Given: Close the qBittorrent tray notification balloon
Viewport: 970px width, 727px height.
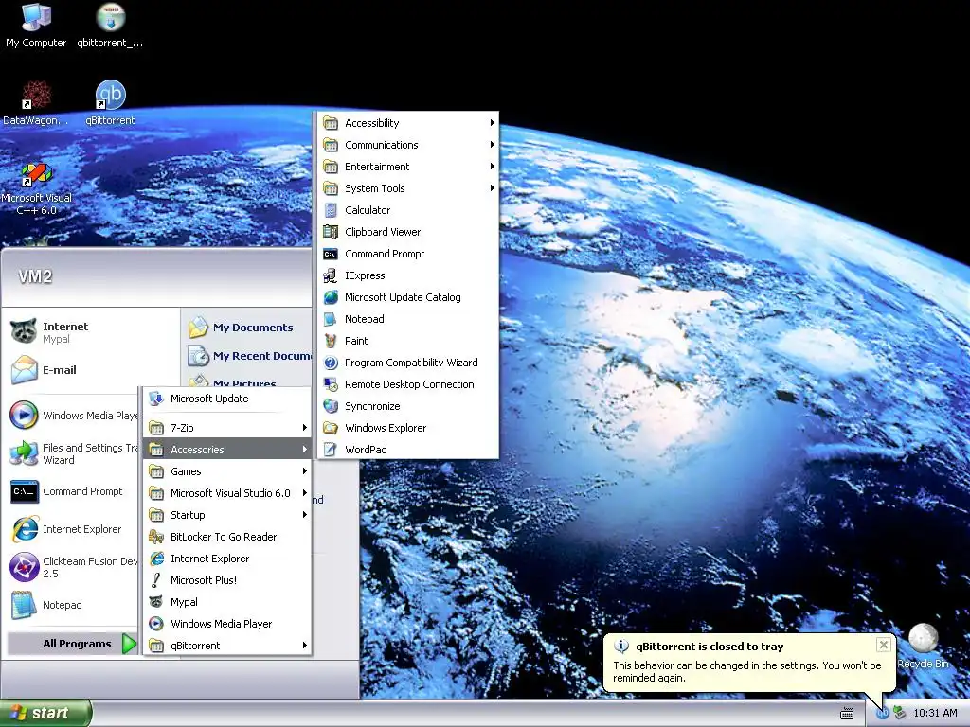Looking at the screenshot, I should pyautogui.click(x=884, y=645).
